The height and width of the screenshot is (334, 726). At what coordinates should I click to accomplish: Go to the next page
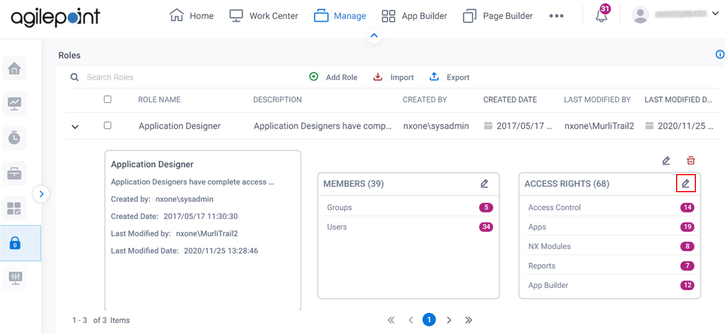(449, 320)
